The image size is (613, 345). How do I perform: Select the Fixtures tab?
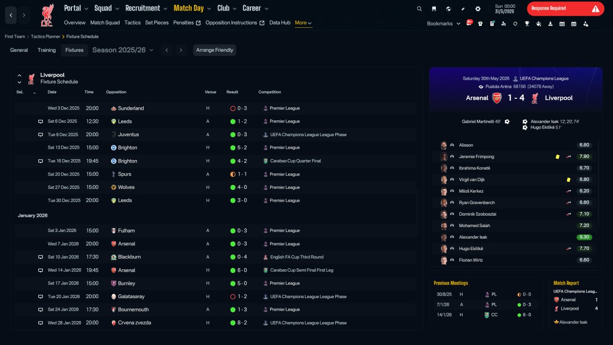74,50
